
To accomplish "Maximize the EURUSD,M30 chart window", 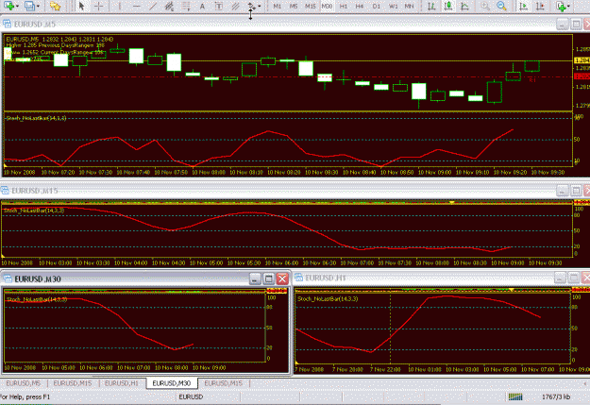I will (x=268, y=278).
